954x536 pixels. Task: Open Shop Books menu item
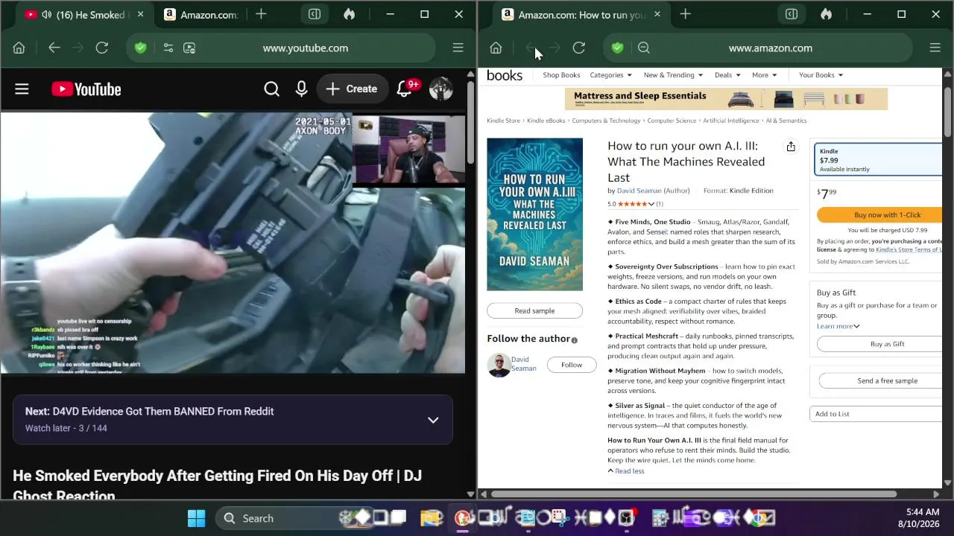click(561, 75)
